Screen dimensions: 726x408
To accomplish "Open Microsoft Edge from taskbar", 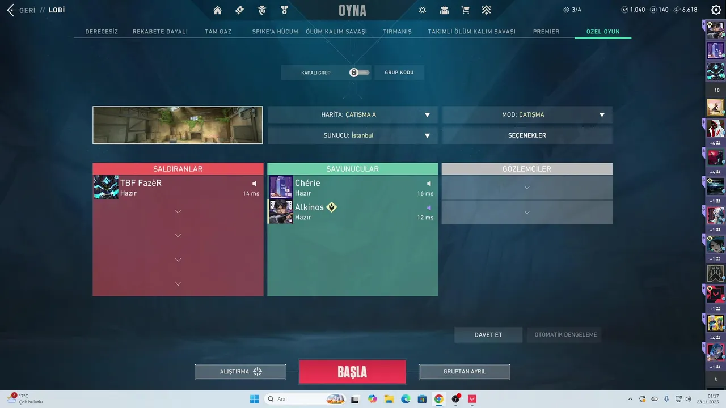I will tap(406, 399).
